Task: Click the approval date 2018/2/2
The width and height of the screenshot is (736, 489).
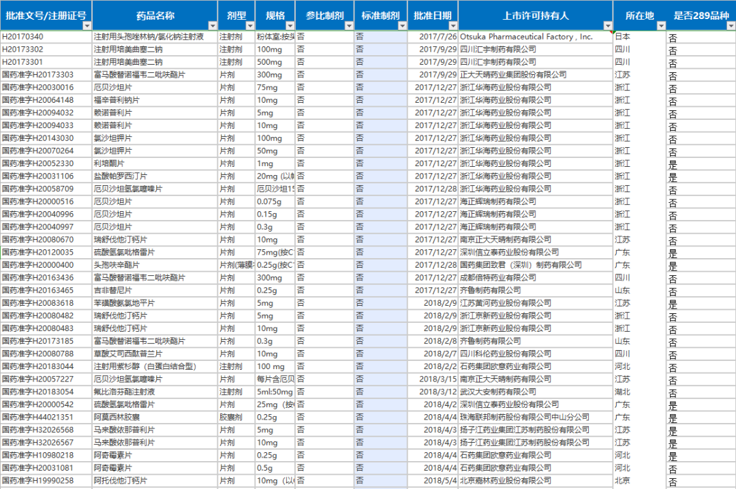Action: (433, 366)
